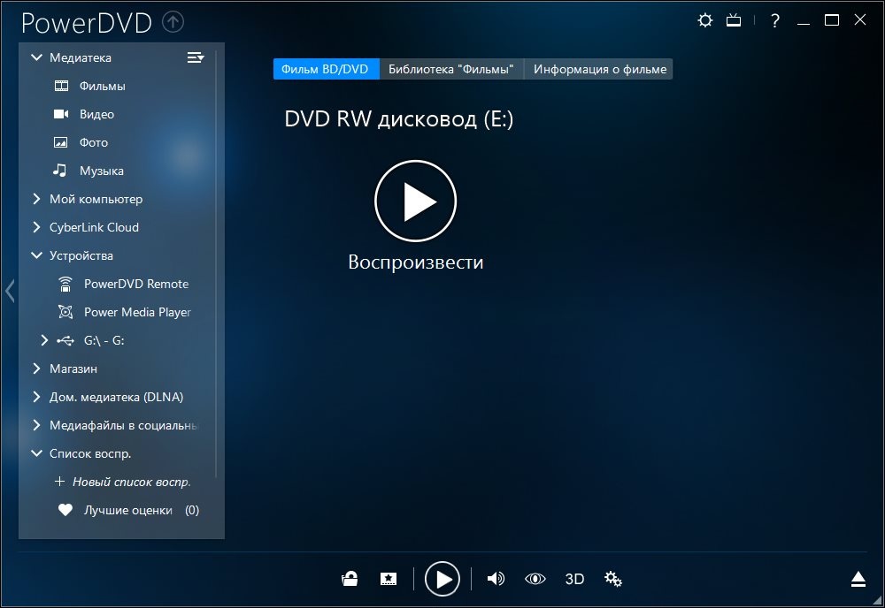Collapse the Устройства section
Viewport: 885px width, 608px height.
click(x=36, y=255)
